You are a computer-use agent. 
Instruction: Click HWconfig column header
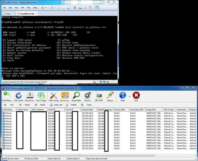pos(9,110)
